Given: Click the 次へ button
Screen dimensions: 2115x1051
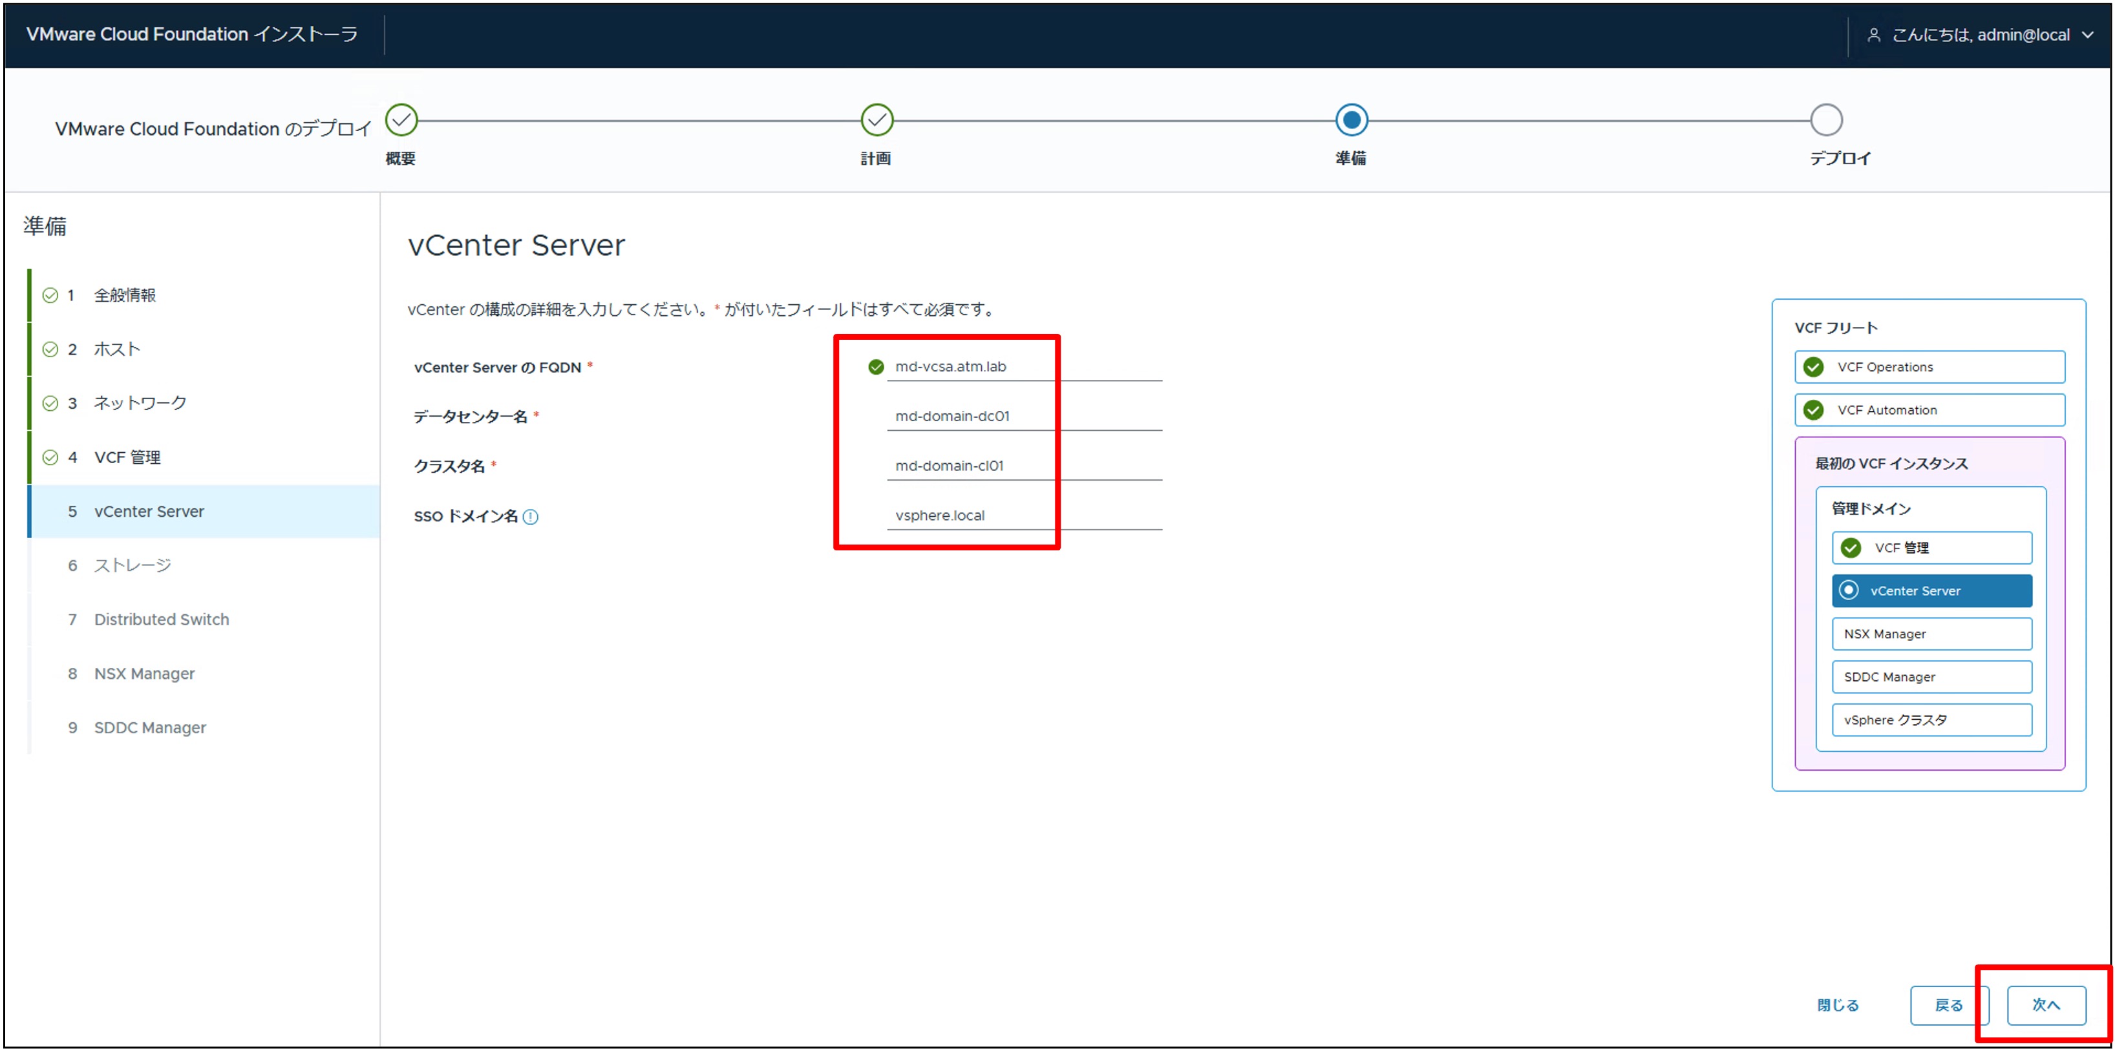Looking at the screenshot, I should [x=2046, y=1005].
